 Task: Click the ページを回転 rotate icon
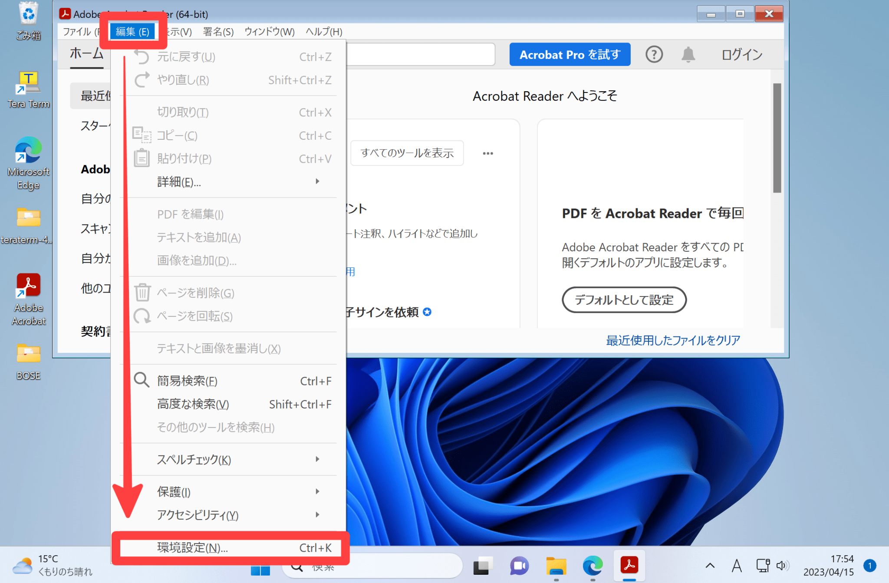tap(141, 316)
